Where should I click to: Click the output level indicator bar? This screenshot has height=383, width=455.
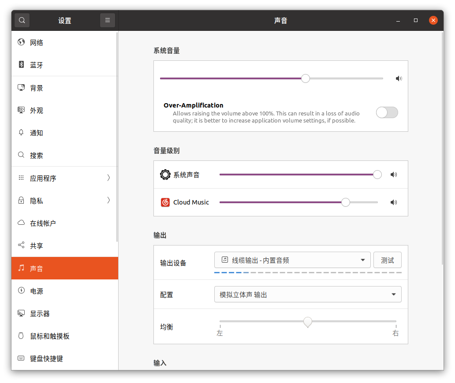coord(308,272)
